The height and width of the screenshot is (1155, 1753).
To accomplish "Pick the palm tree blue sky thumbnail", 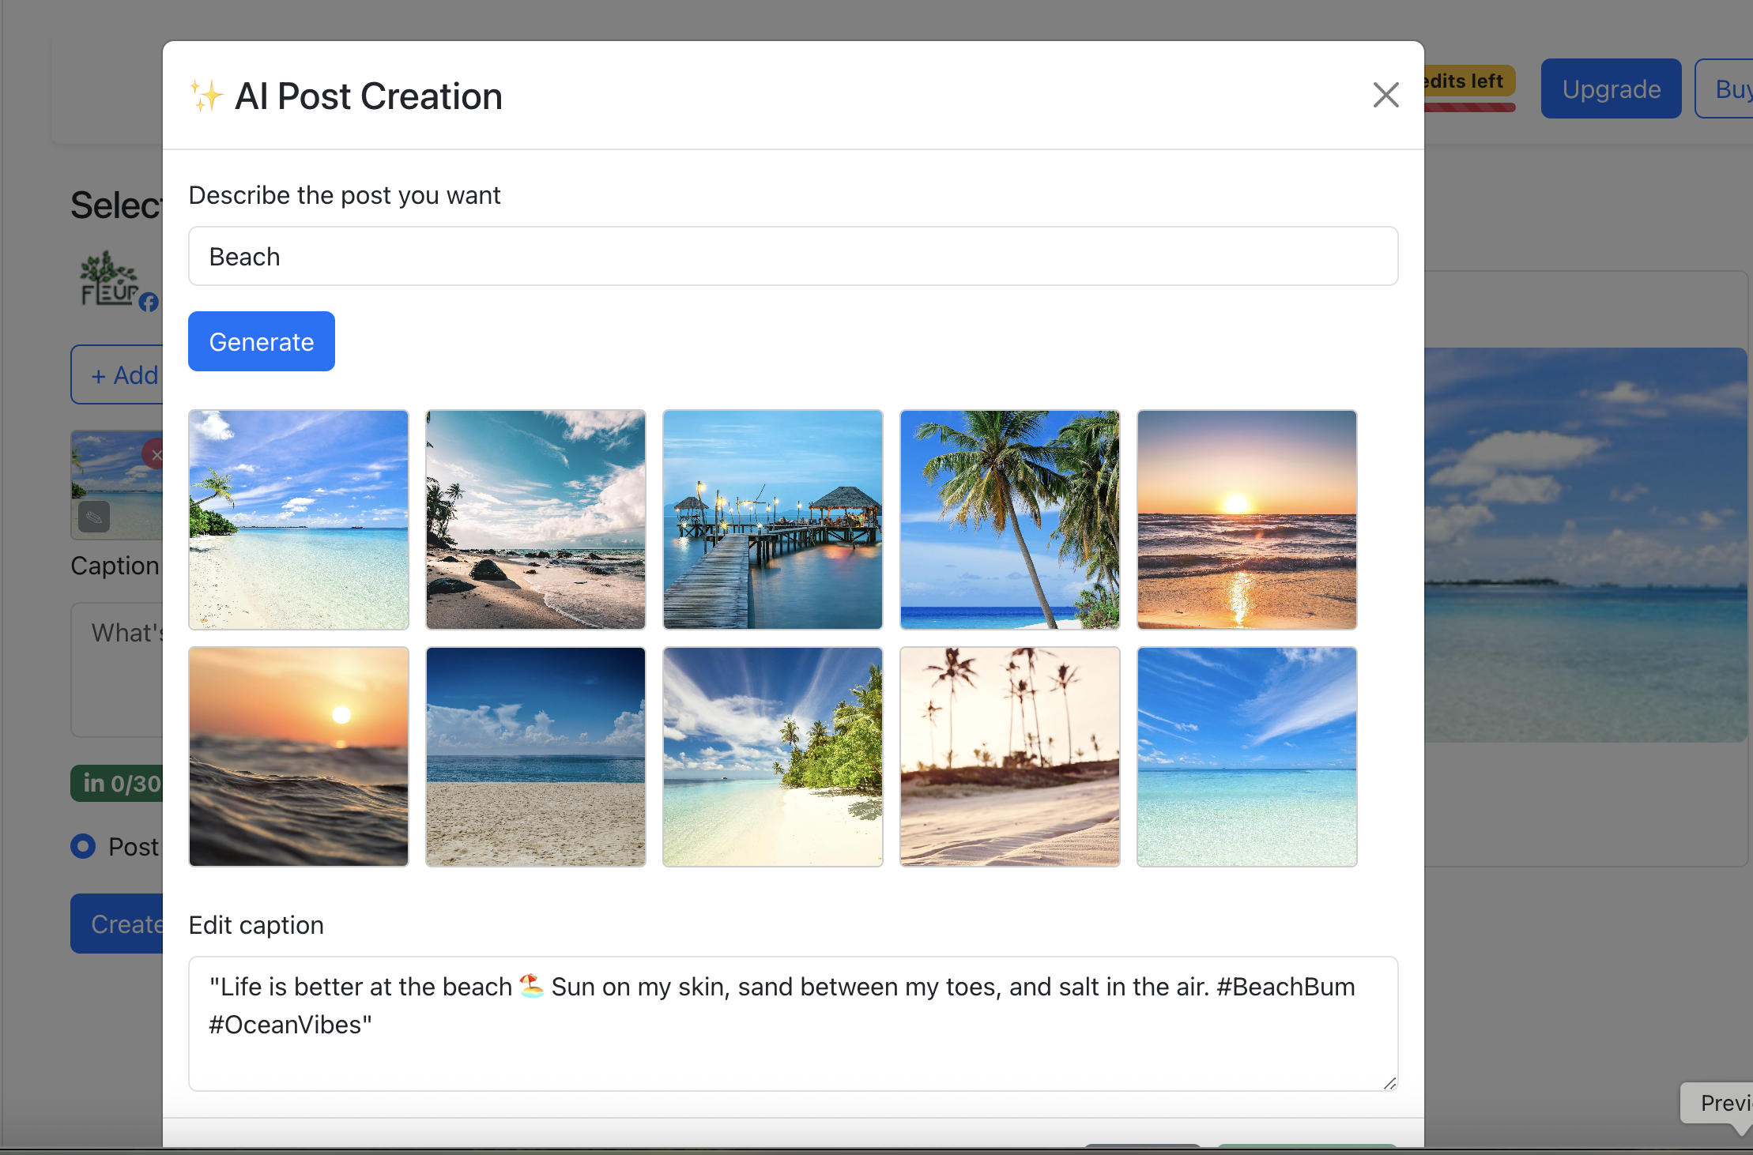I will (x=1010, y=520).
